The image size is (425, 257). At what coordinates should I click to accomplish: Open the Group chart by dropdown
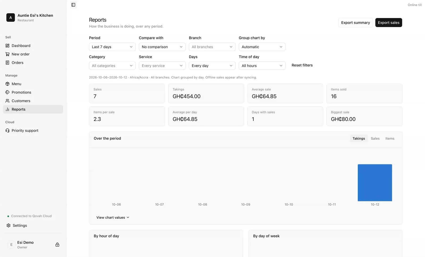[262, 47]
